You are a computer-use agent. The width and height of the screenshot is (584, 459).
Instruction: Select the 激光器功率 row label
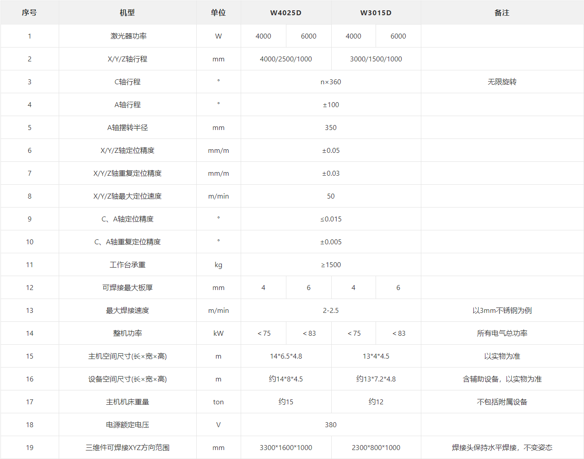[128, 36]
